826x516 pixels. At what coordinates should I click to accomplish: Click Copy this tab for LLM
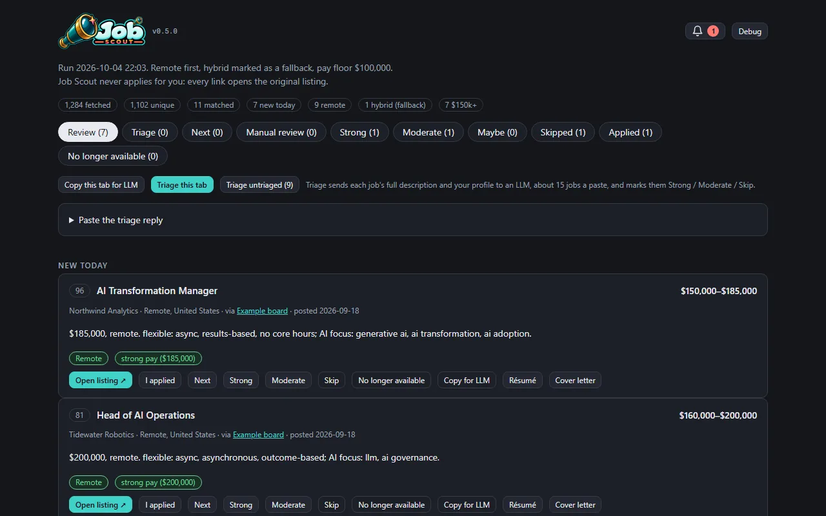click(101, 185)
